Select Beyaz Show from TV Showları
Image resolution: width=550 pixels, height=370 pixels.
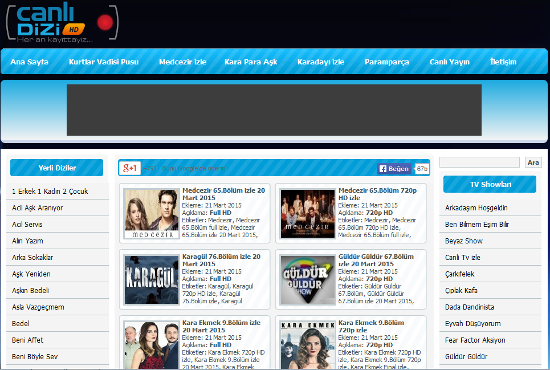click(x=464, y=241)
